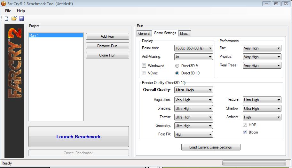Disable the Bloom checkbox

point(245,132)
